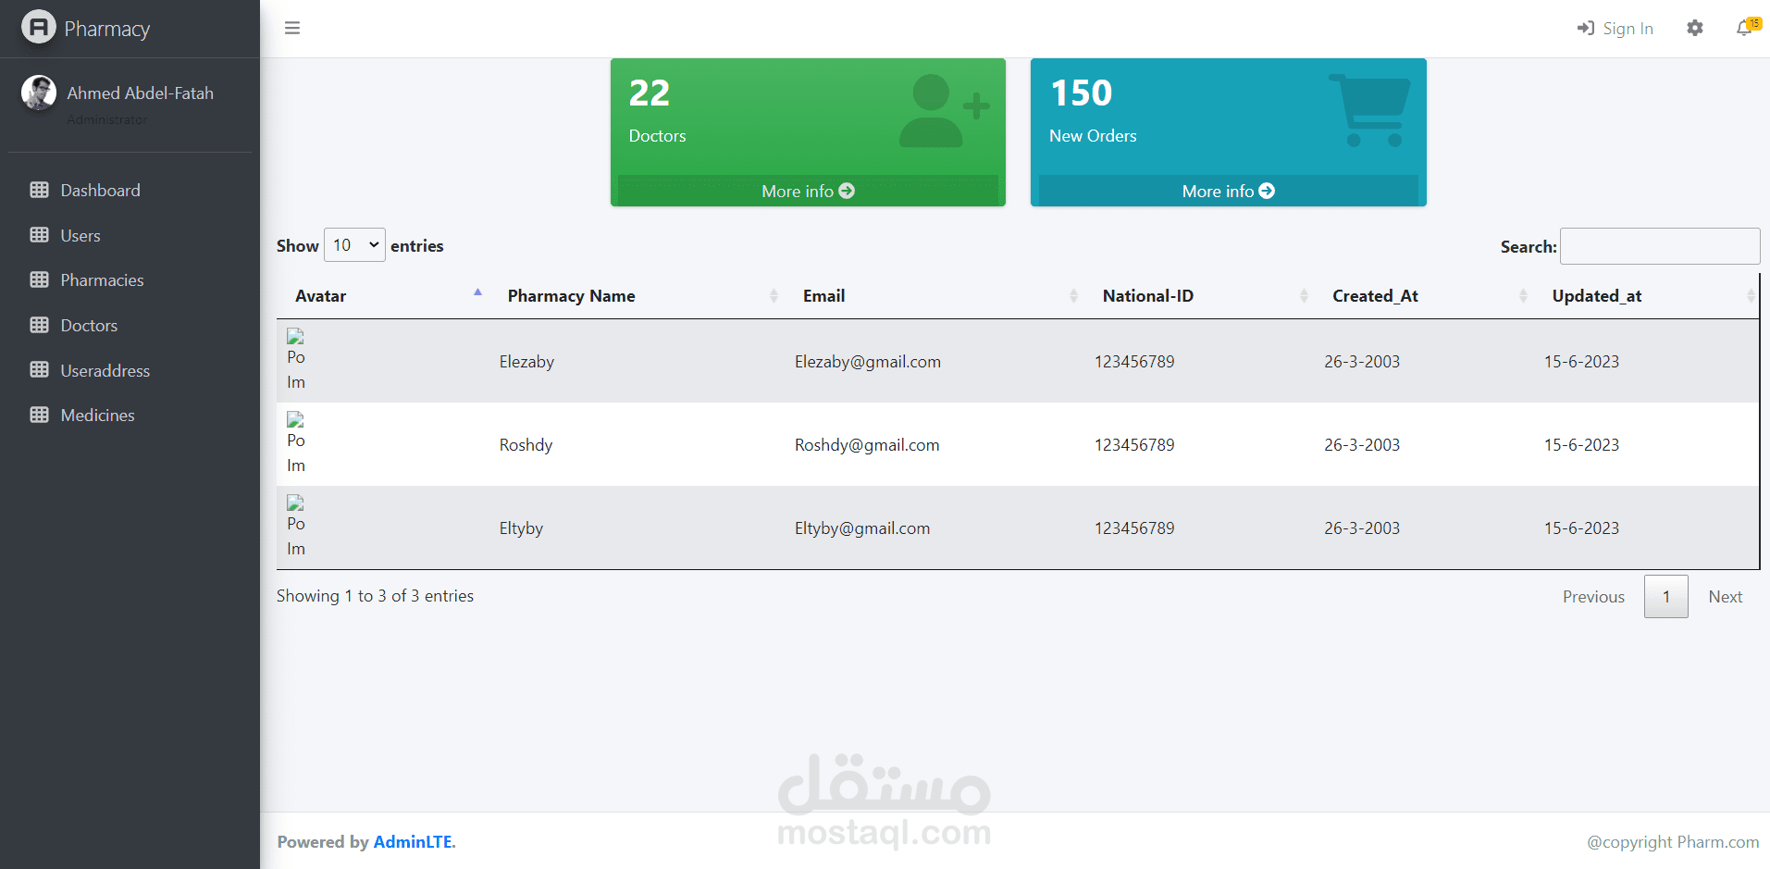Open the settings gear icon
Screen dimensions: 1770x869
point(1695,28)
